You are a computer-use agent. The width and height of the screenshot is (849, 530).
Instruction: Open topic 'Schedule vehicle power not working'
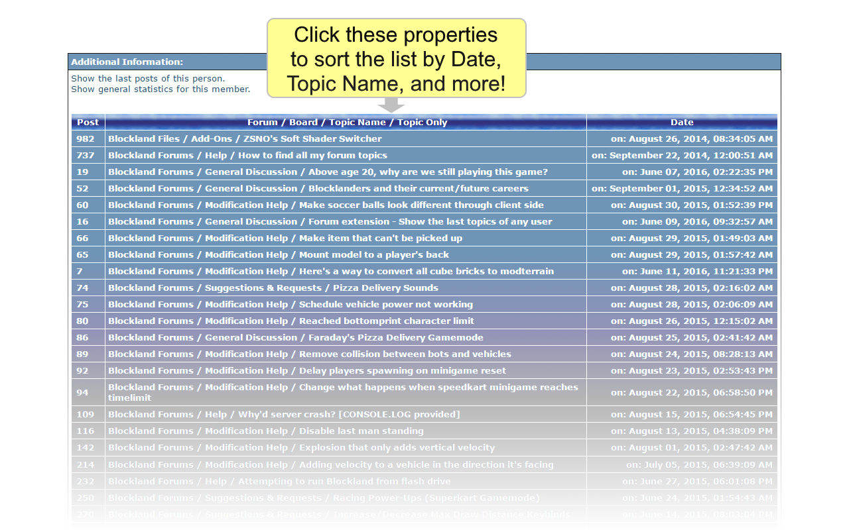pos(386,304)
